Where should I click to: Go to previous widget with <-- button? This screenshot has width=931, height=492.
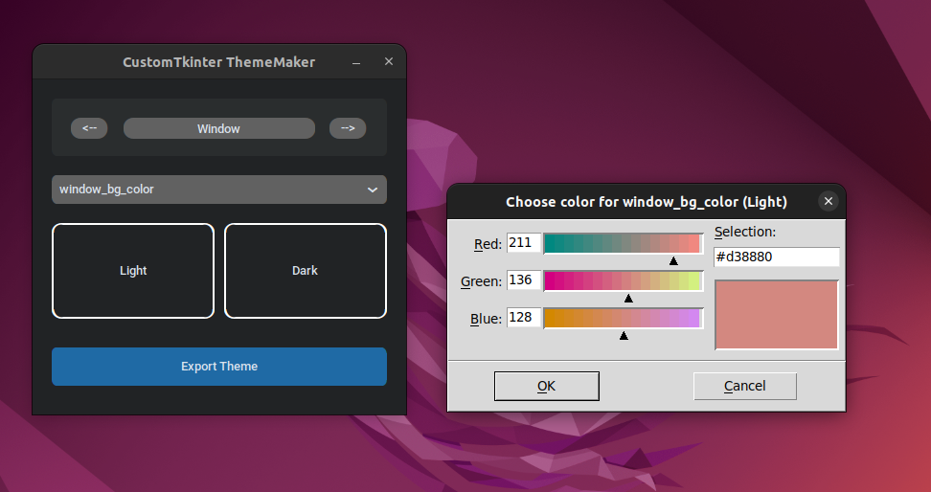(89, 128)
